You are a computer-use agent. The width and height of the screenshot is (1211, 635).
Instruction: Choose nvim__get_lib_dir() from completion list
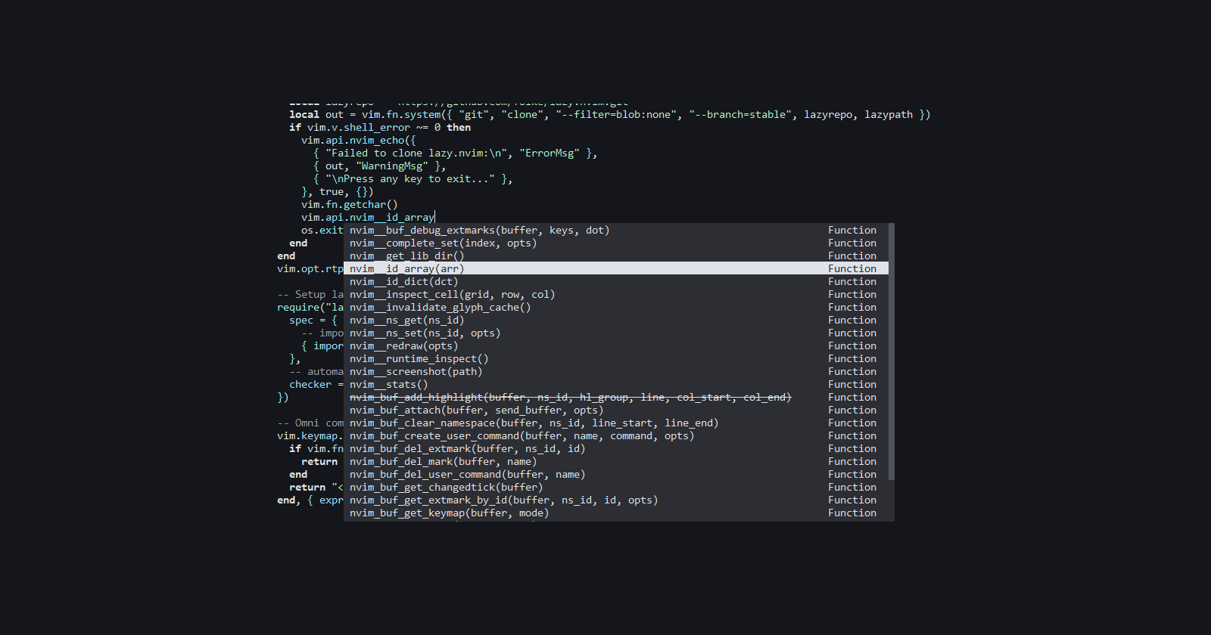(x=616, y=256)
